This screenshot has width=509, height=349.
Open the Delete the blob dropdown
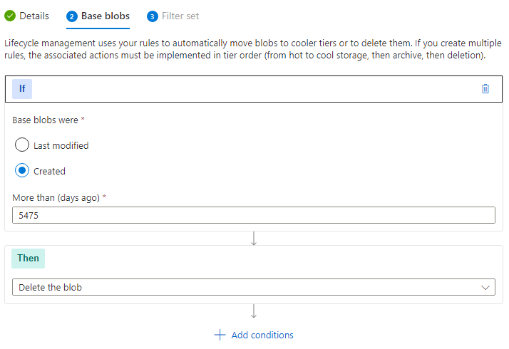tap(254, 287)
